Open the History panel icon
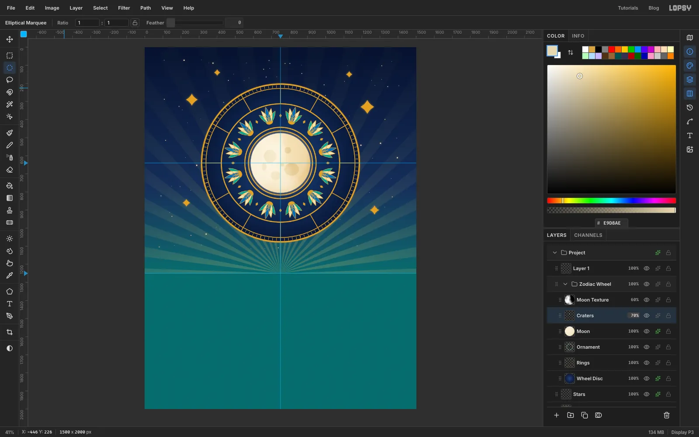Screen dimensions: 699x437 click(690, 108)
